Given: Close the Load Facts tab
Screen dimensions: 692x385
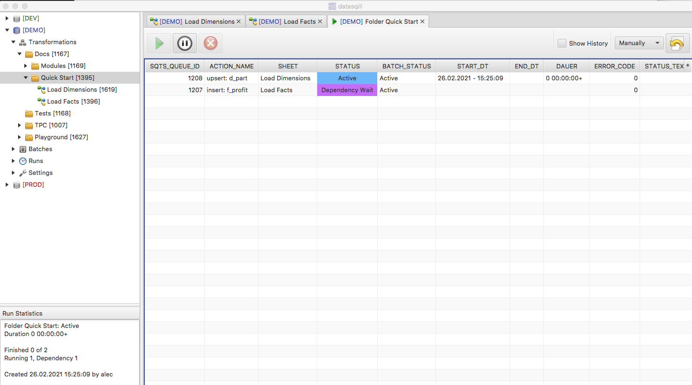Looking at the screenshot, I should click(x=320, y=21).
